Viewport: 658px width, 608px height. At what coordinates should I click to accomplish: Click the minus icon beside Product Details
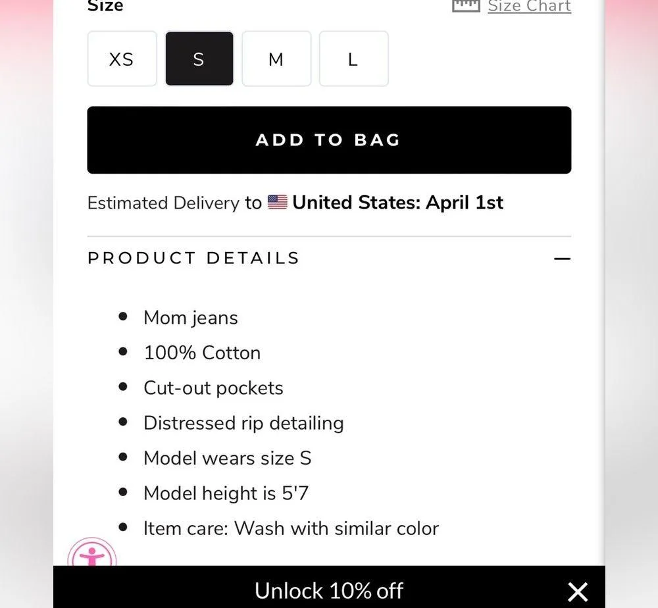562,259
